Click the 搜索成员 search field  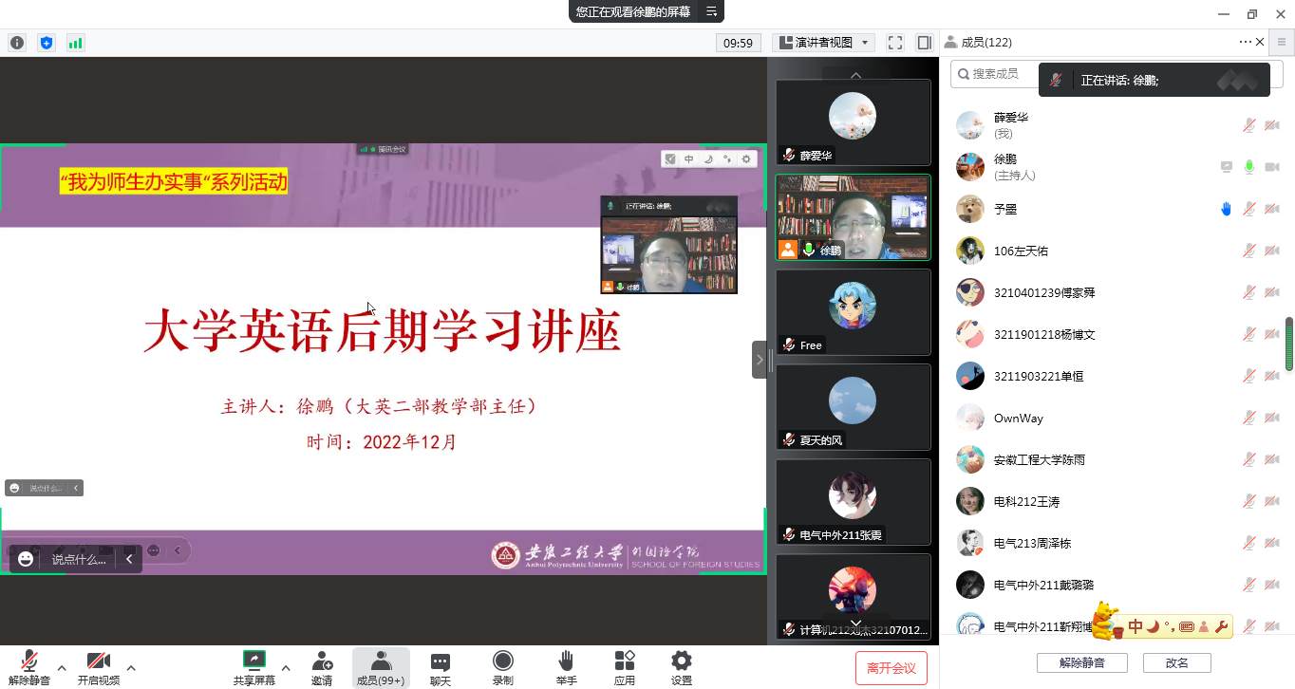995,73
